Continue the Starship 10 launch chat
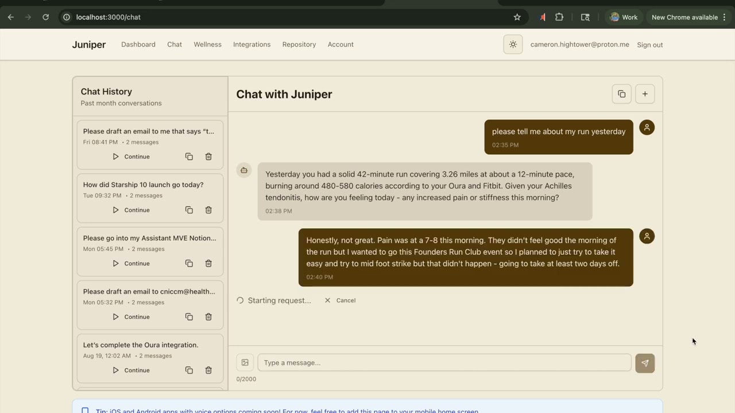 [131, 210]
